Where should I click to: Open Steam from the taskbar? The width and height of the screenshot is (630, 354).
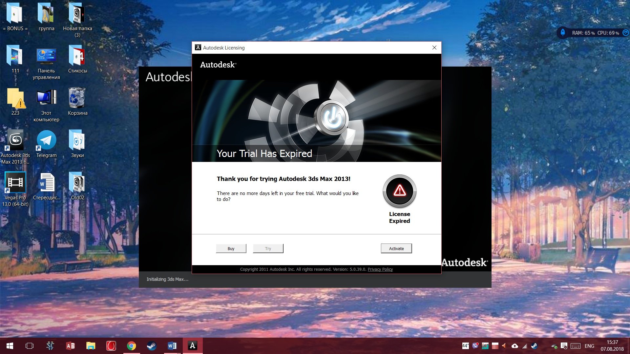click(152, 346)
